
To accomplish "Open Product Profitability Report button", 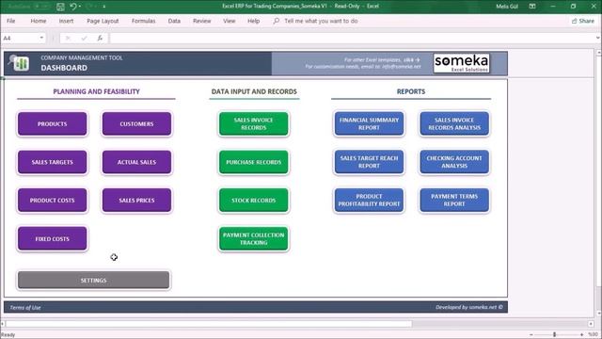I will pyautogui.click(x=369, y=200).
